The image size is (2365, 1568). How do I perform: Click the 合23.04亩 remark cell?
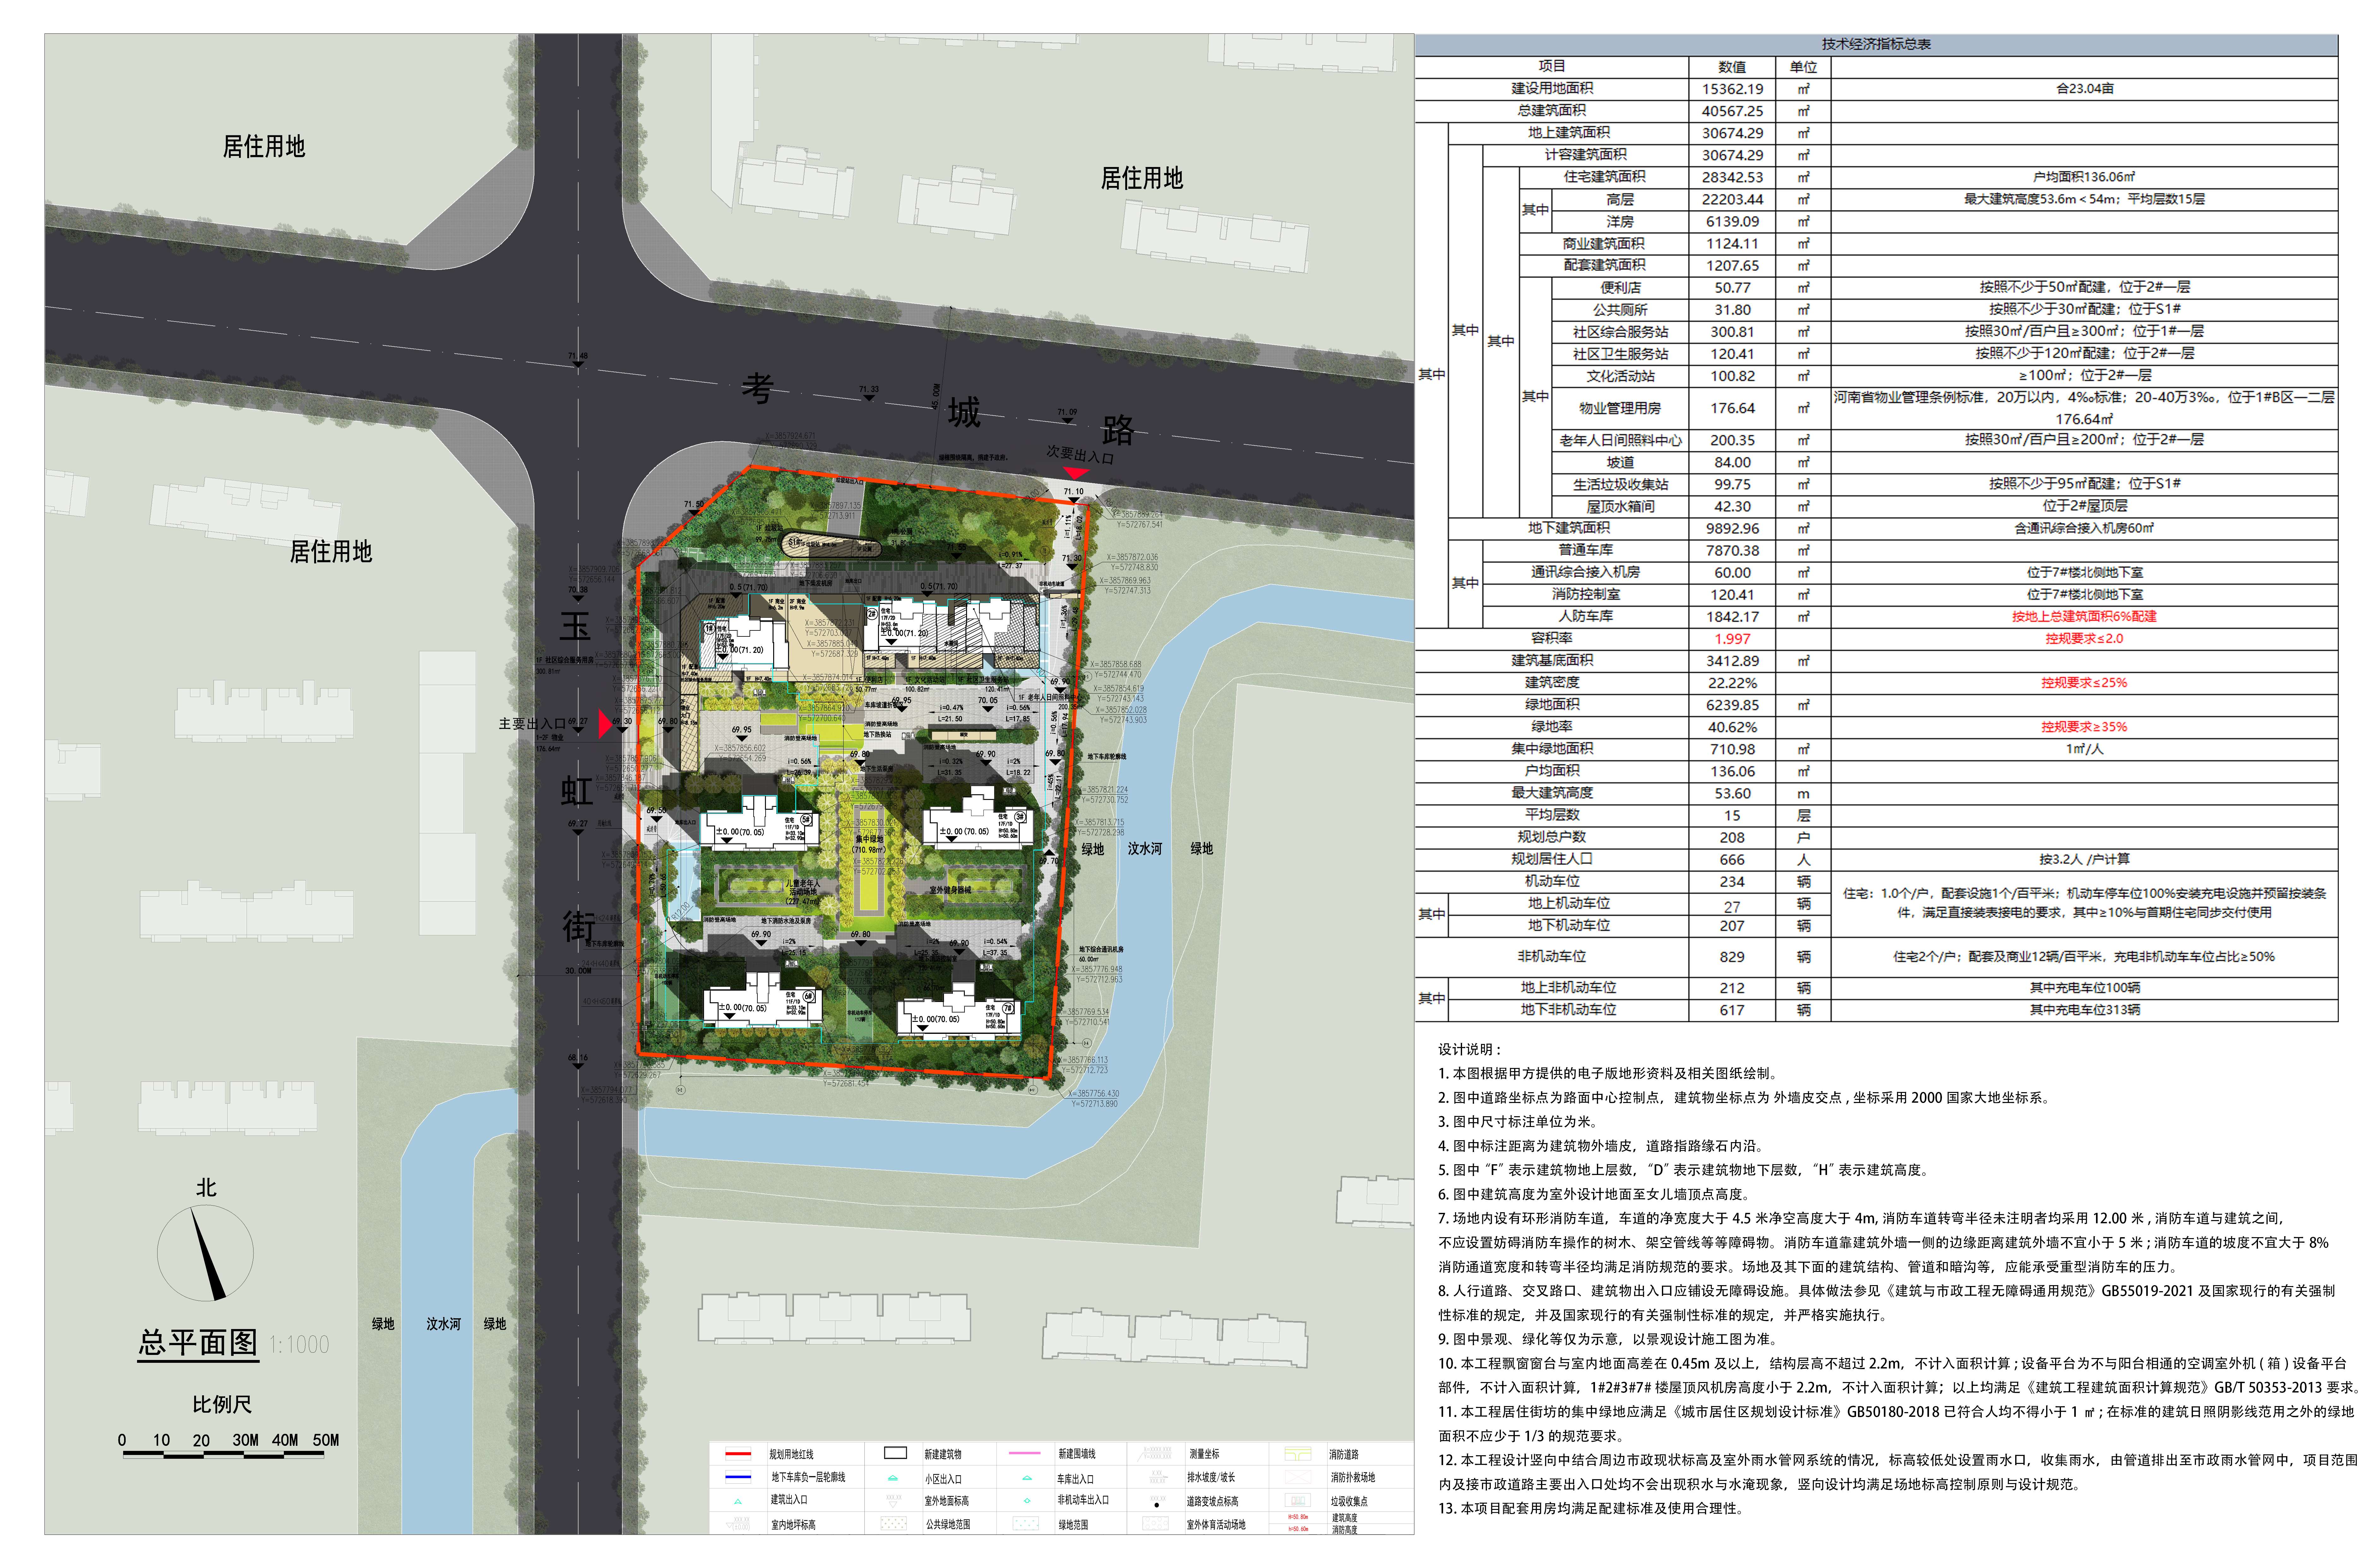(x=2084, y=89)
